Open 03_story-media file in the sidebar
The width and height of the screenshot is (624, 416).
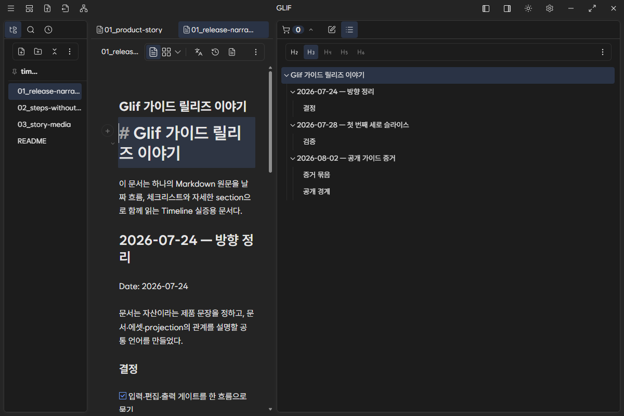(x=45, y=124)
